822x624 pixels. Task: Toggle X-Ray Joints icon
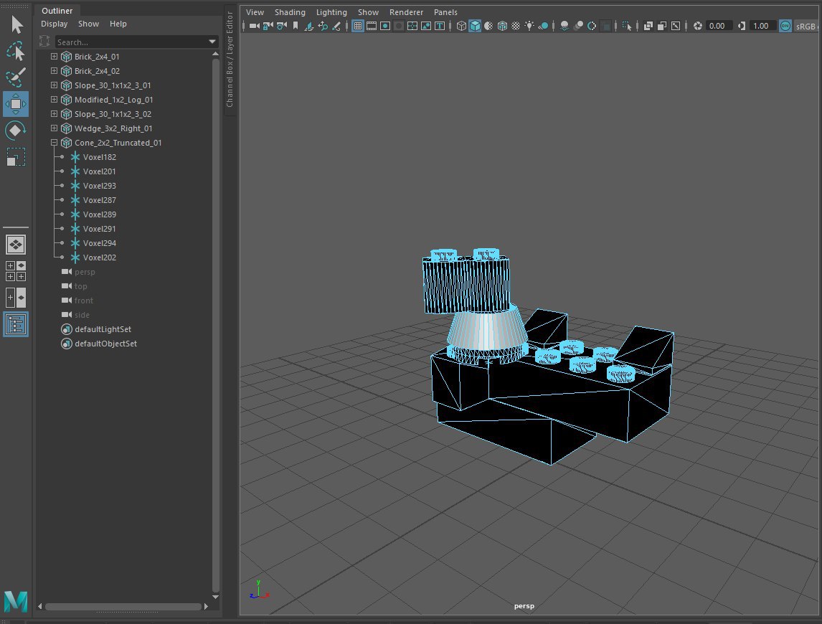click(676, 26)
